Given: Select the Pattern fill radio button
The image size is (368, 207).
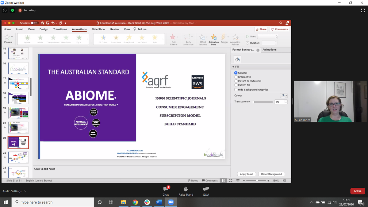Looking at the screenshot, I should pyautogui.click(x=236, y=85).
